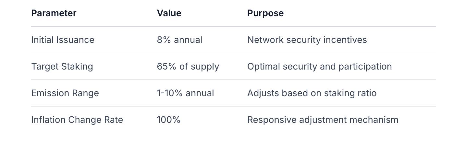Select Responsive adjustment mechanism text
Image resolution: width=453 pixels, height=143 pixels.
coord(323,120)
